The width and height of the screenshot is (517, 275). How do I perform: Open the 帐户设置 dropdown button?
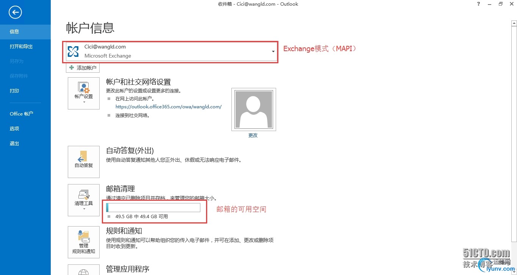pos(84,93)
